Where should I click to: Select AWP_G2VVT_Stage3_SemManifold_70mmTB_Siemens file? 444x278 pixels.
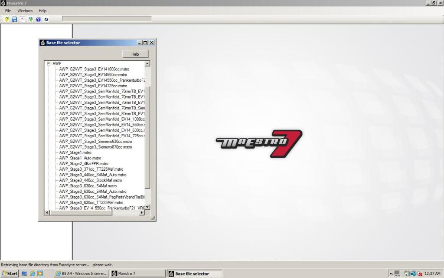[101, 108]
